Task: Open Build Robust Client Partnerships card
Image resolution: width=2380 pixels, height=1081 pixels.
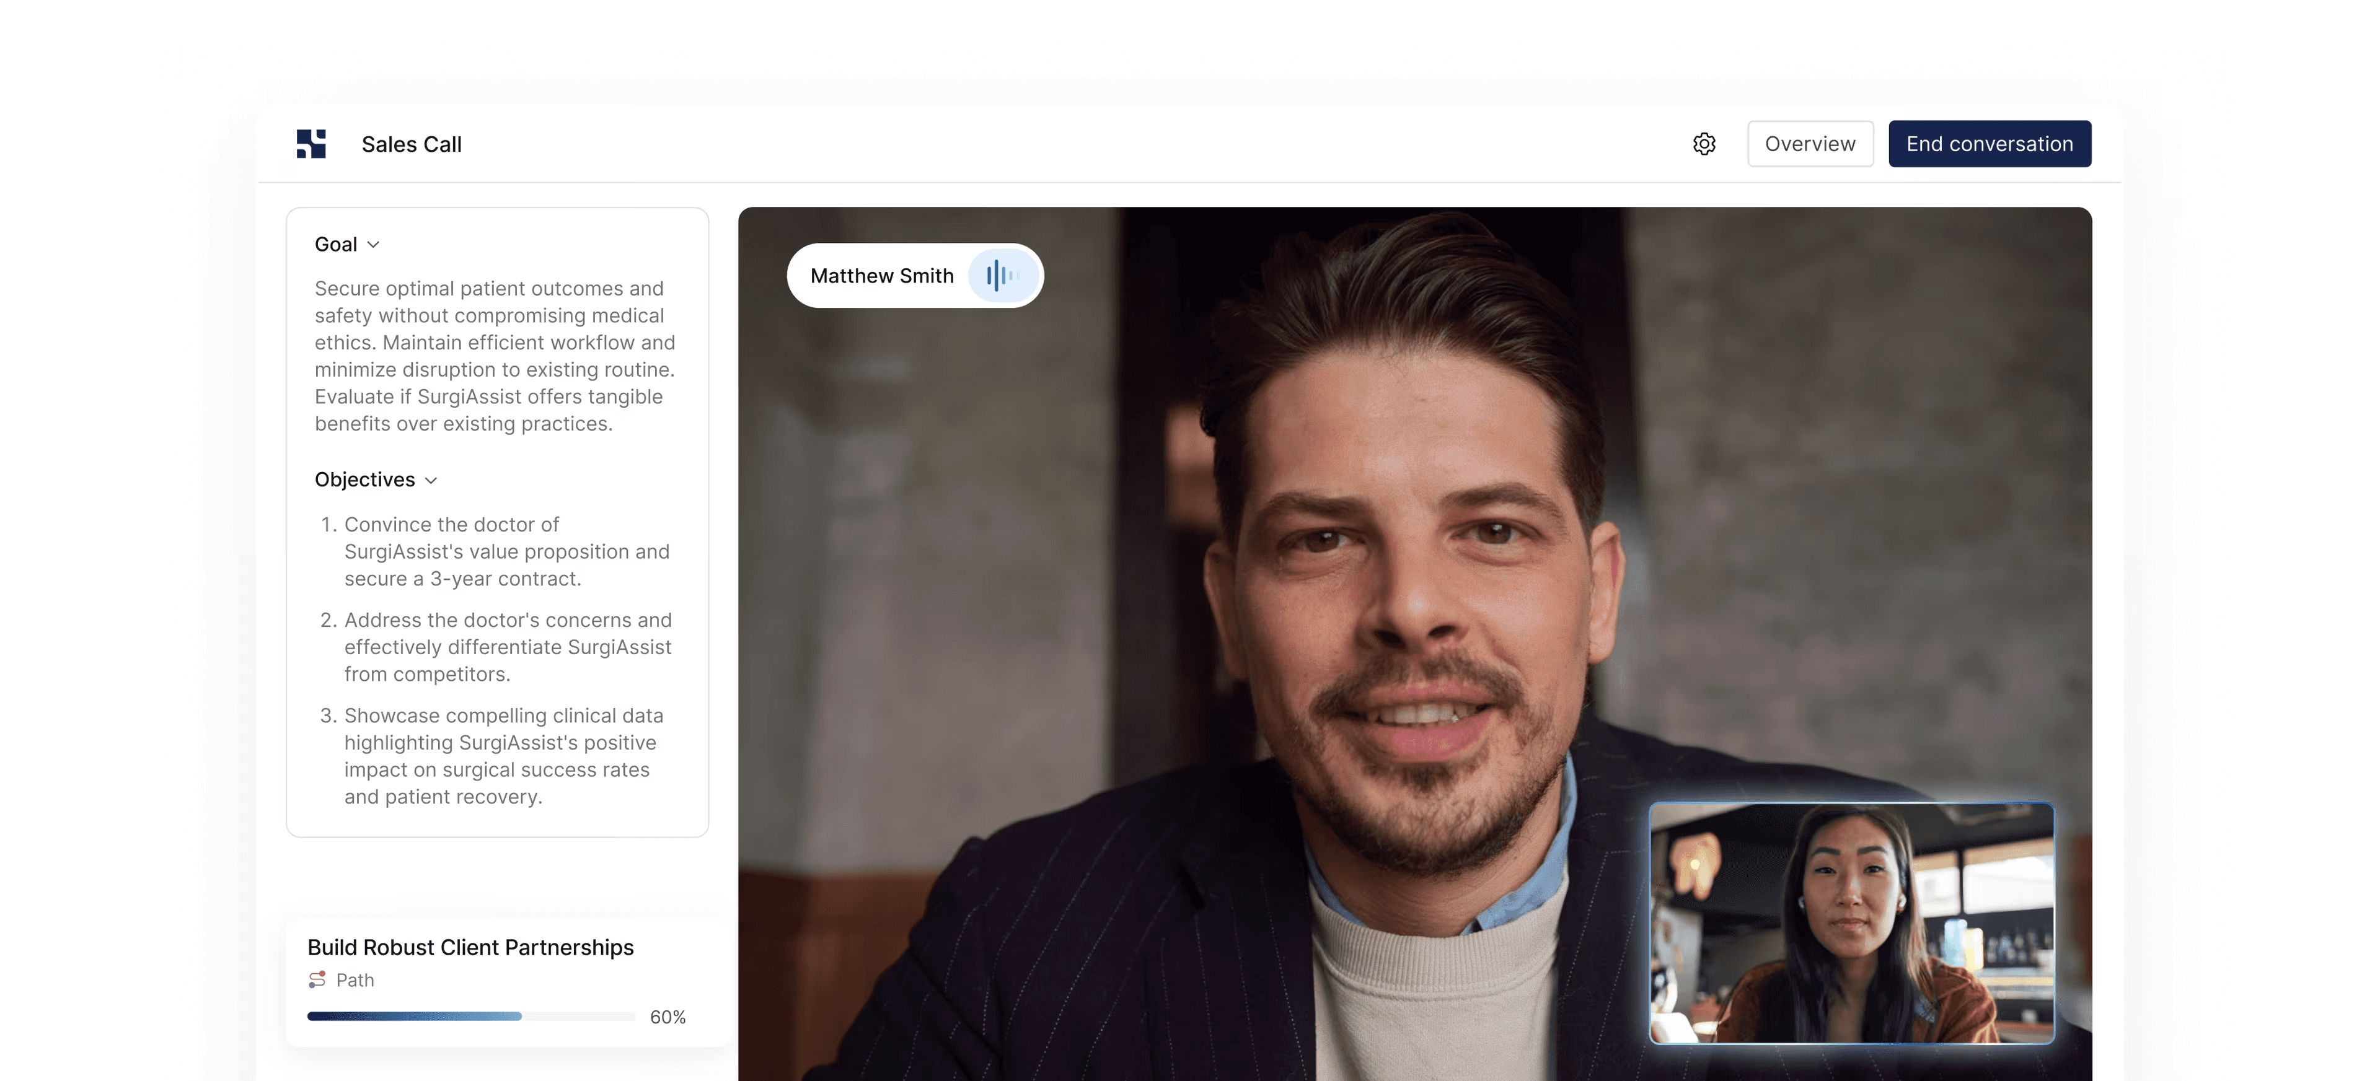Action: (x=470, y=947)
